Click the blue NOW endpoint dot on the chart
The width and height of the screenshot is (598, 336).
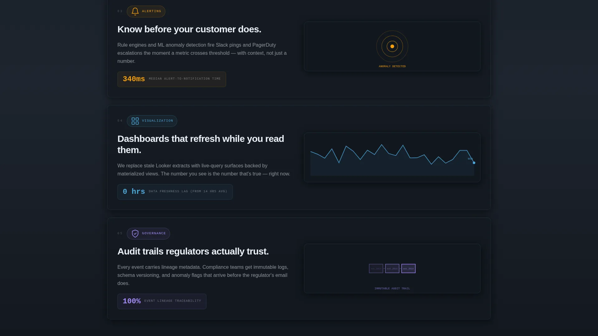click(x=474, y=163)
